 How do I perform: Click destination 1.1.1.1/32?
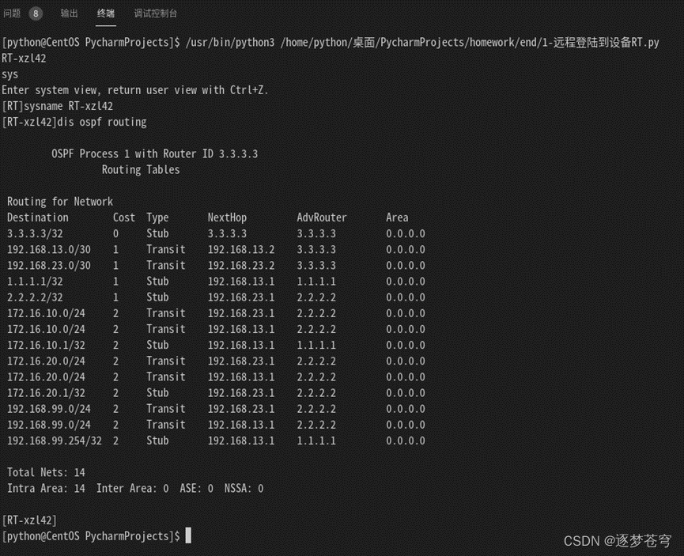35,282
